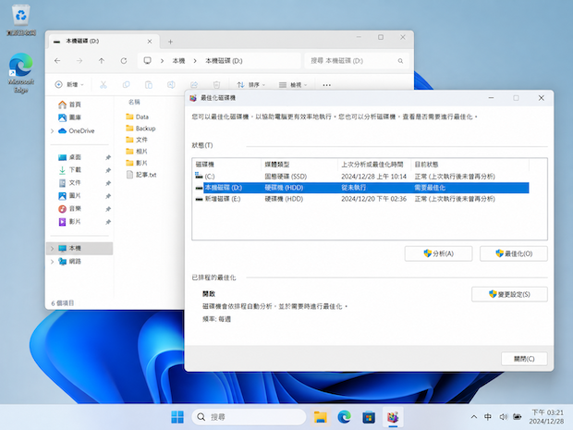Open Microsoft Store from the taskbar

[369, 417]
